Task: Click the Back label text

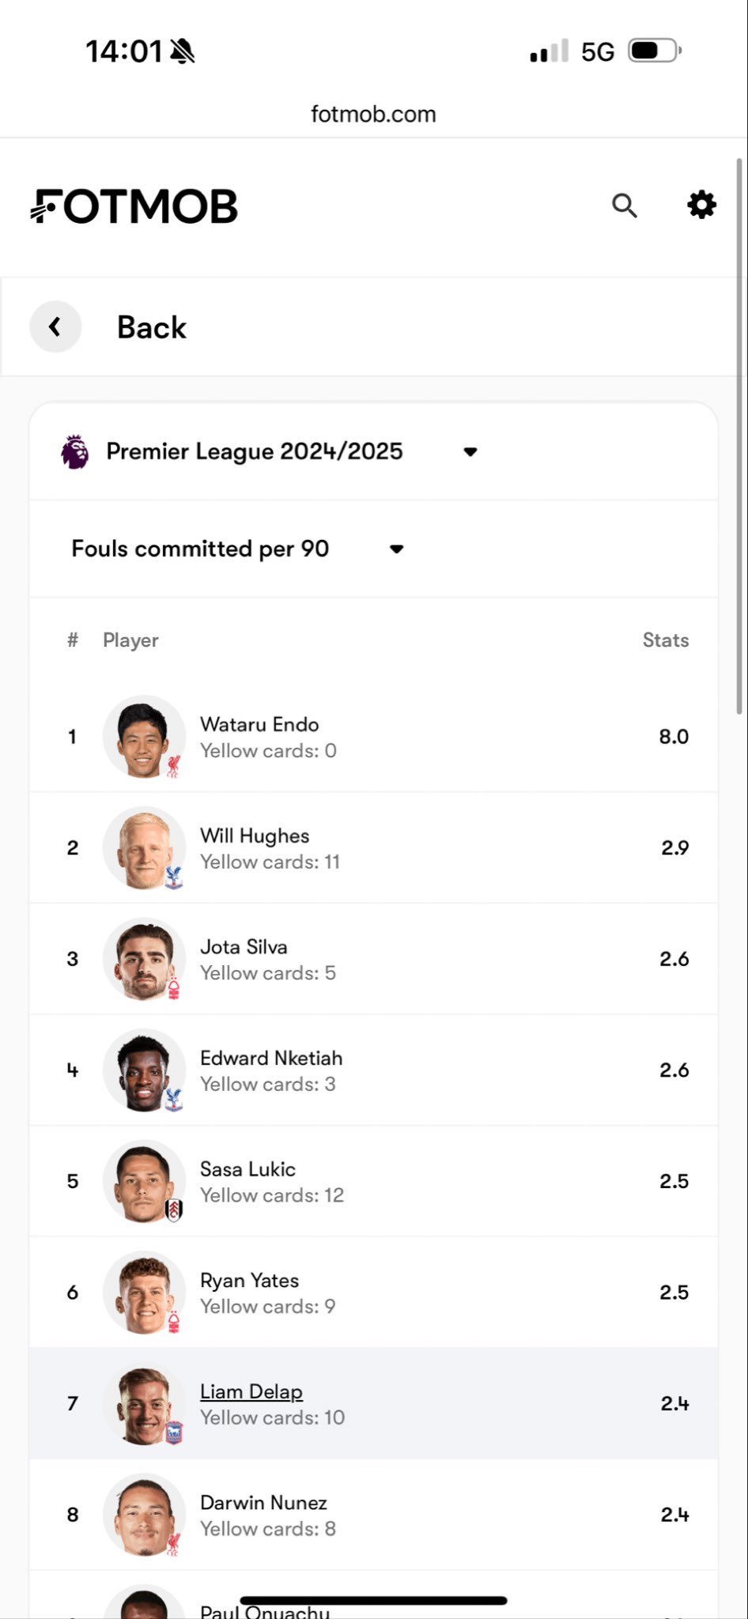Action: [152, 327]
